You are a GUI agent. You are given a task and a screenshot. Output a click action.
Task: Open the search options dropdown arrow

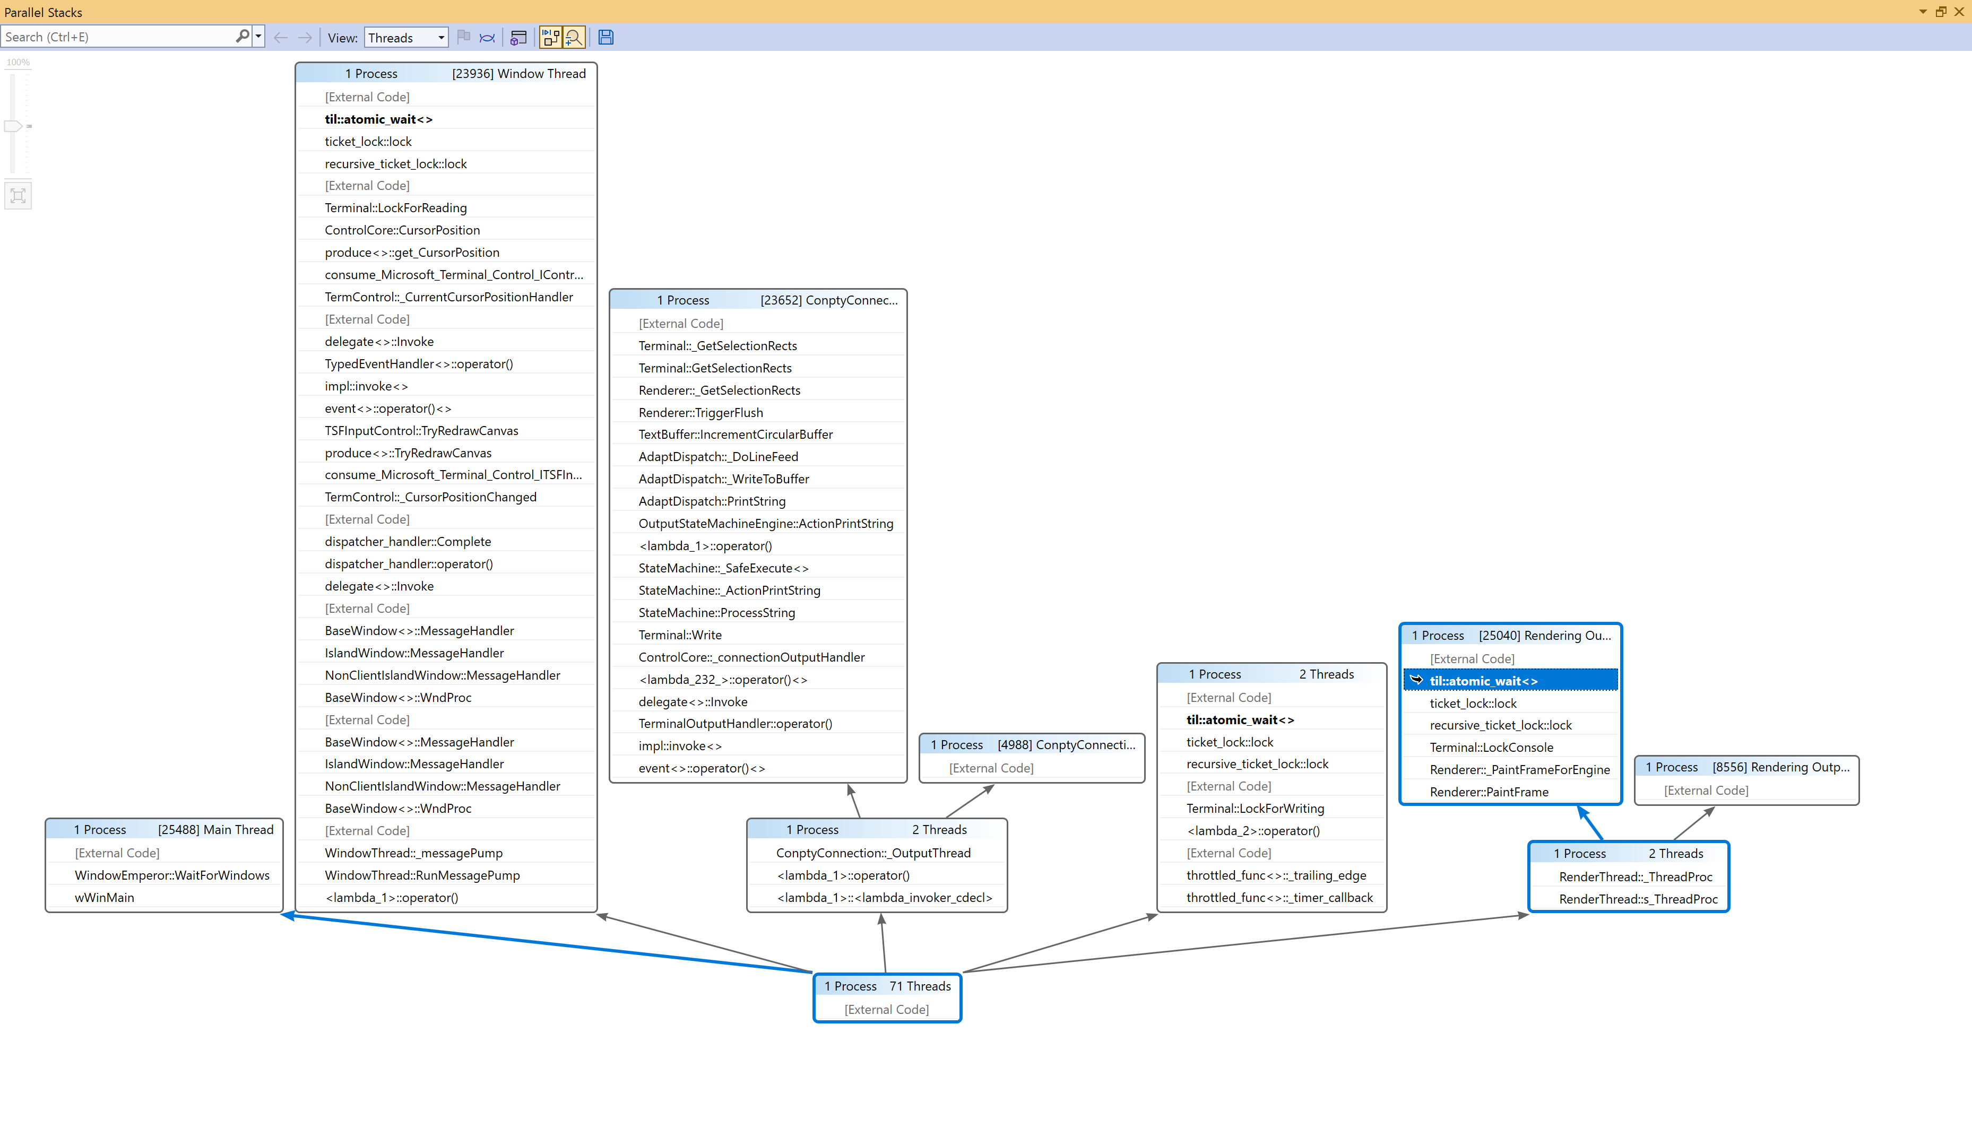click(258, 36)
